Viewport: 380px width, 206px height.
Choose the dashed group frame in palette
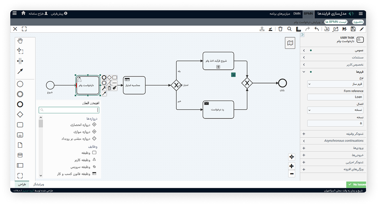point(20,175)
